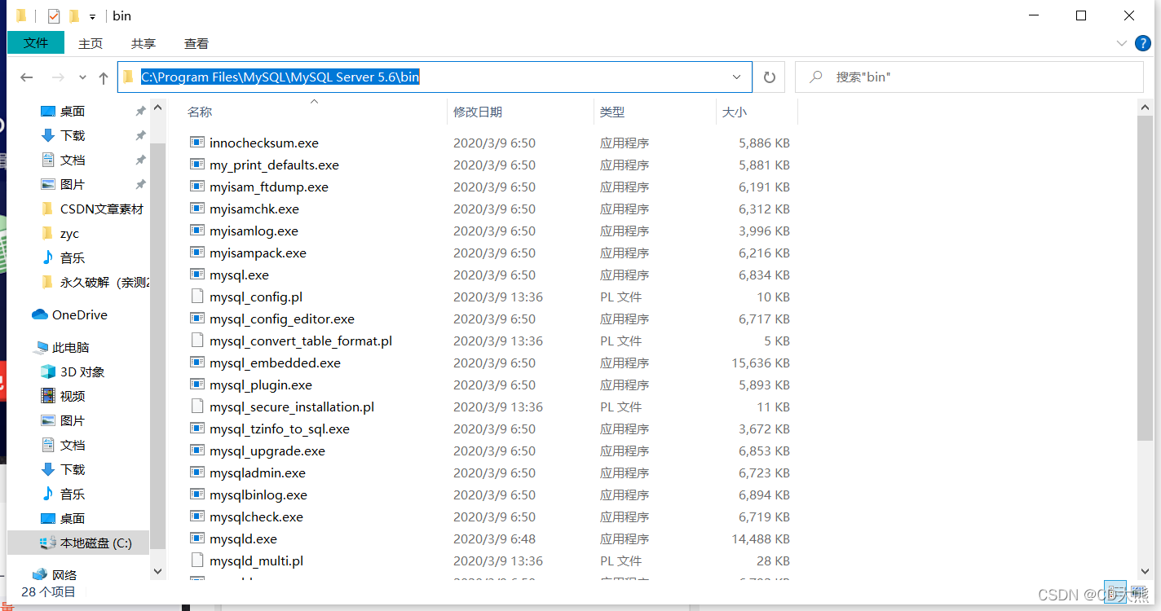This screenshot has width=1161, height=611.
Task: Click the navigation pane scroll down arrow
Action: pyautogui.click(x=157, y=572)
